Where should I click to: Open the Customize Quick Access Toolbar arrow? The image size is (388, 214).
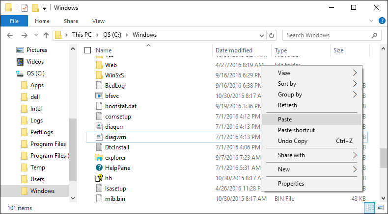pos(44,8)
